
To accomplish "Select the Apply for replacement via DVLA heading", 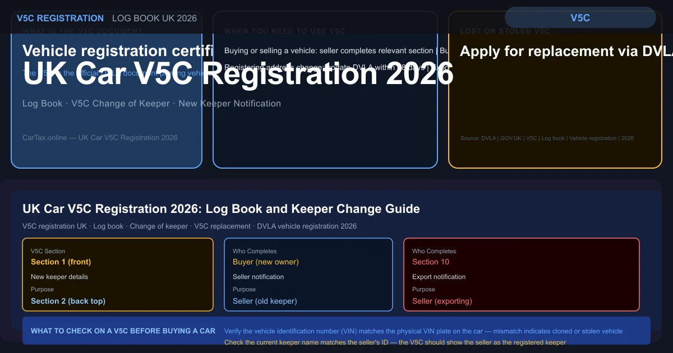I will click(566, 51).
